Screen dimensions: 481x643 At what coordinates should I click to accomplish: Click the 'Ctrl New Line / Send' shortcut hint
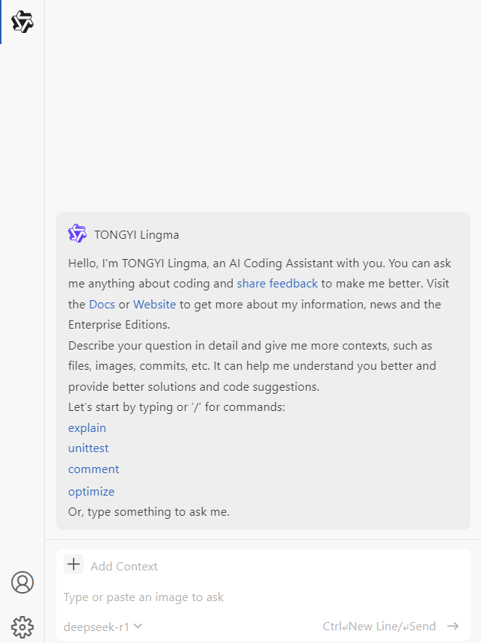[379, 627]
